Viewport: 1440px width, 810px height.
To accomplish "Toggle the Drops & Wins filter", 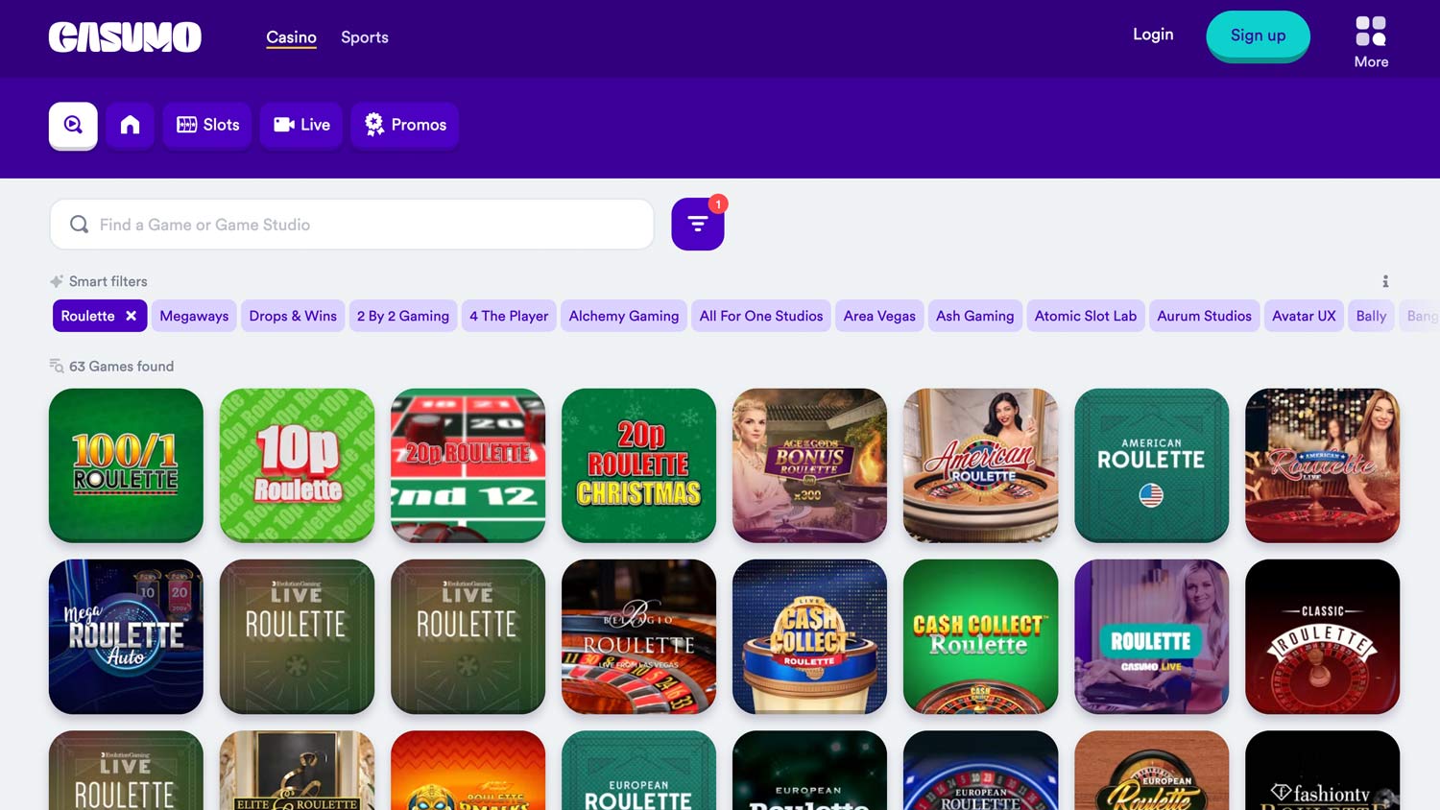I will point(293,316).
